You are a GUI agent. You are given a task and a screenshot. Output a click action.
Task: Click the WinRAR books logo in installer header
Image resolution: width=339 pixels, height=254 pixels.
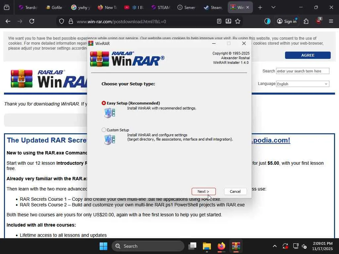(x=99, y=59)
